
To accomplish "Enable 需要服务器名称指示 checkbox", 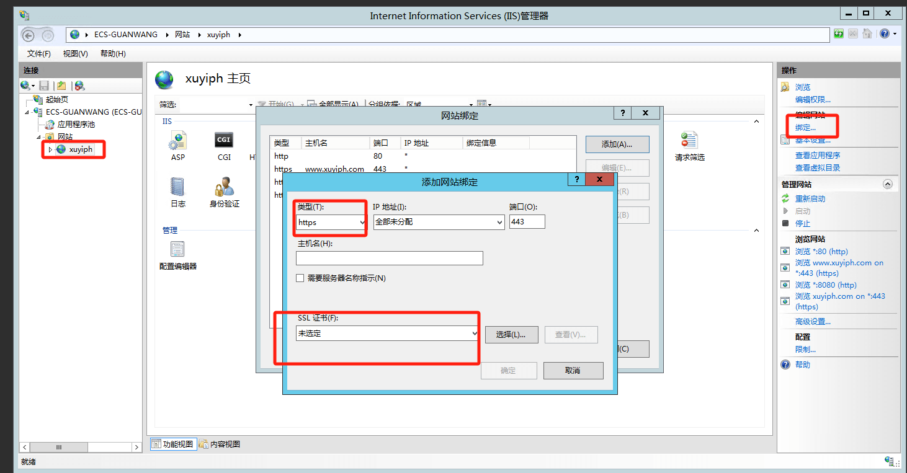I will 300,278.
